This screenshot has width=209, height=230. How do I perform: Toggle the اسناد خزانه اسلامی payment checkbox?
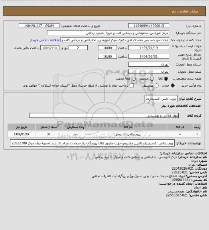pos(132,85)
